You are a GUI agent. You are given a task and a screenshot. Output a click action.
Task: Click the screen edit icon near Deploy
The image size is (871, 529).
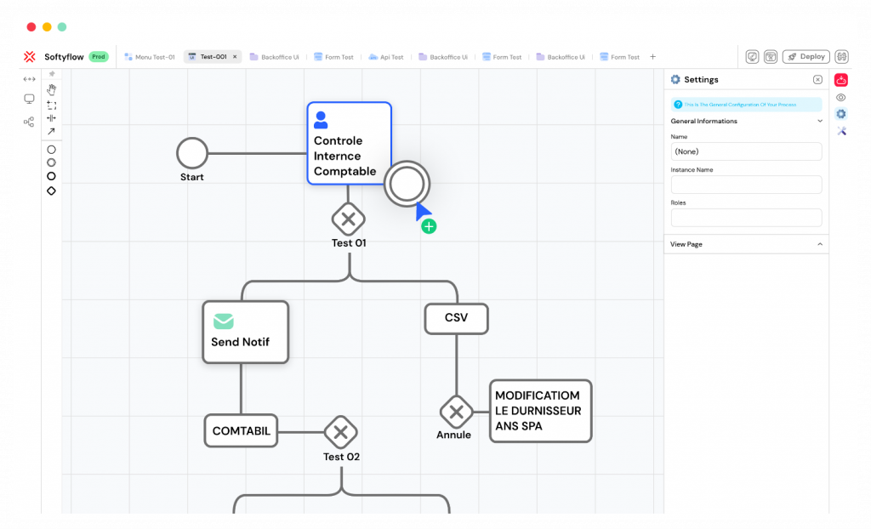[x=752, y=57]
